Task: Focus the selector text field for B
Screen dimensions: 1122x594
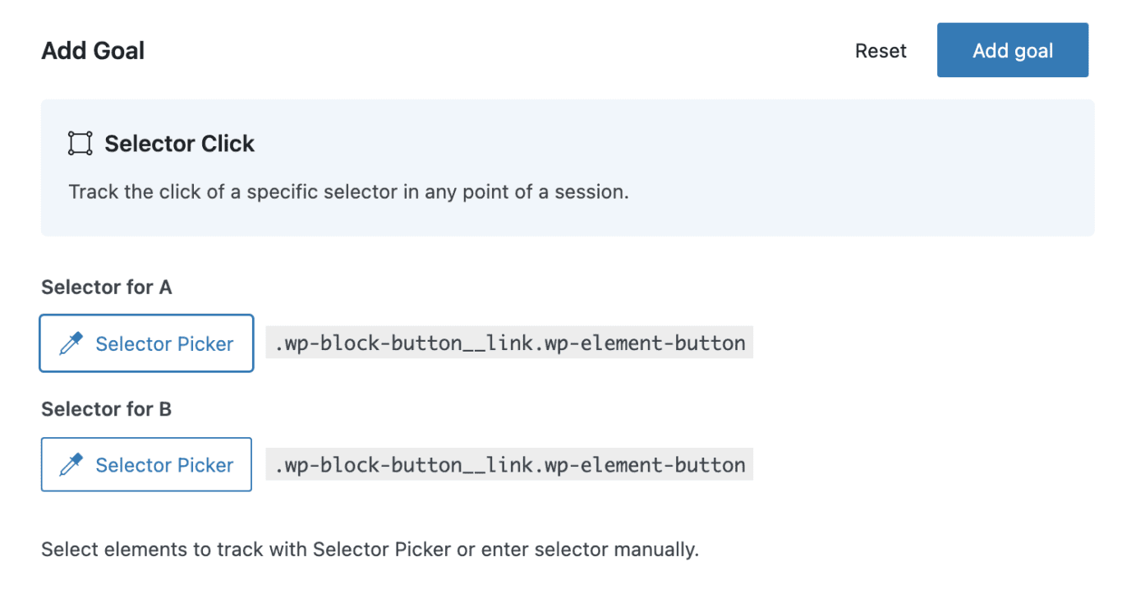Action: pos(509,465)
